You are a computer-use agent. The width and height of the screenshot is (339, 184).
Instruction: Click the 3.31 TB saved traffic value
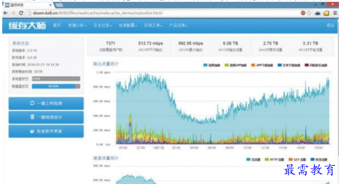[311, 43]
